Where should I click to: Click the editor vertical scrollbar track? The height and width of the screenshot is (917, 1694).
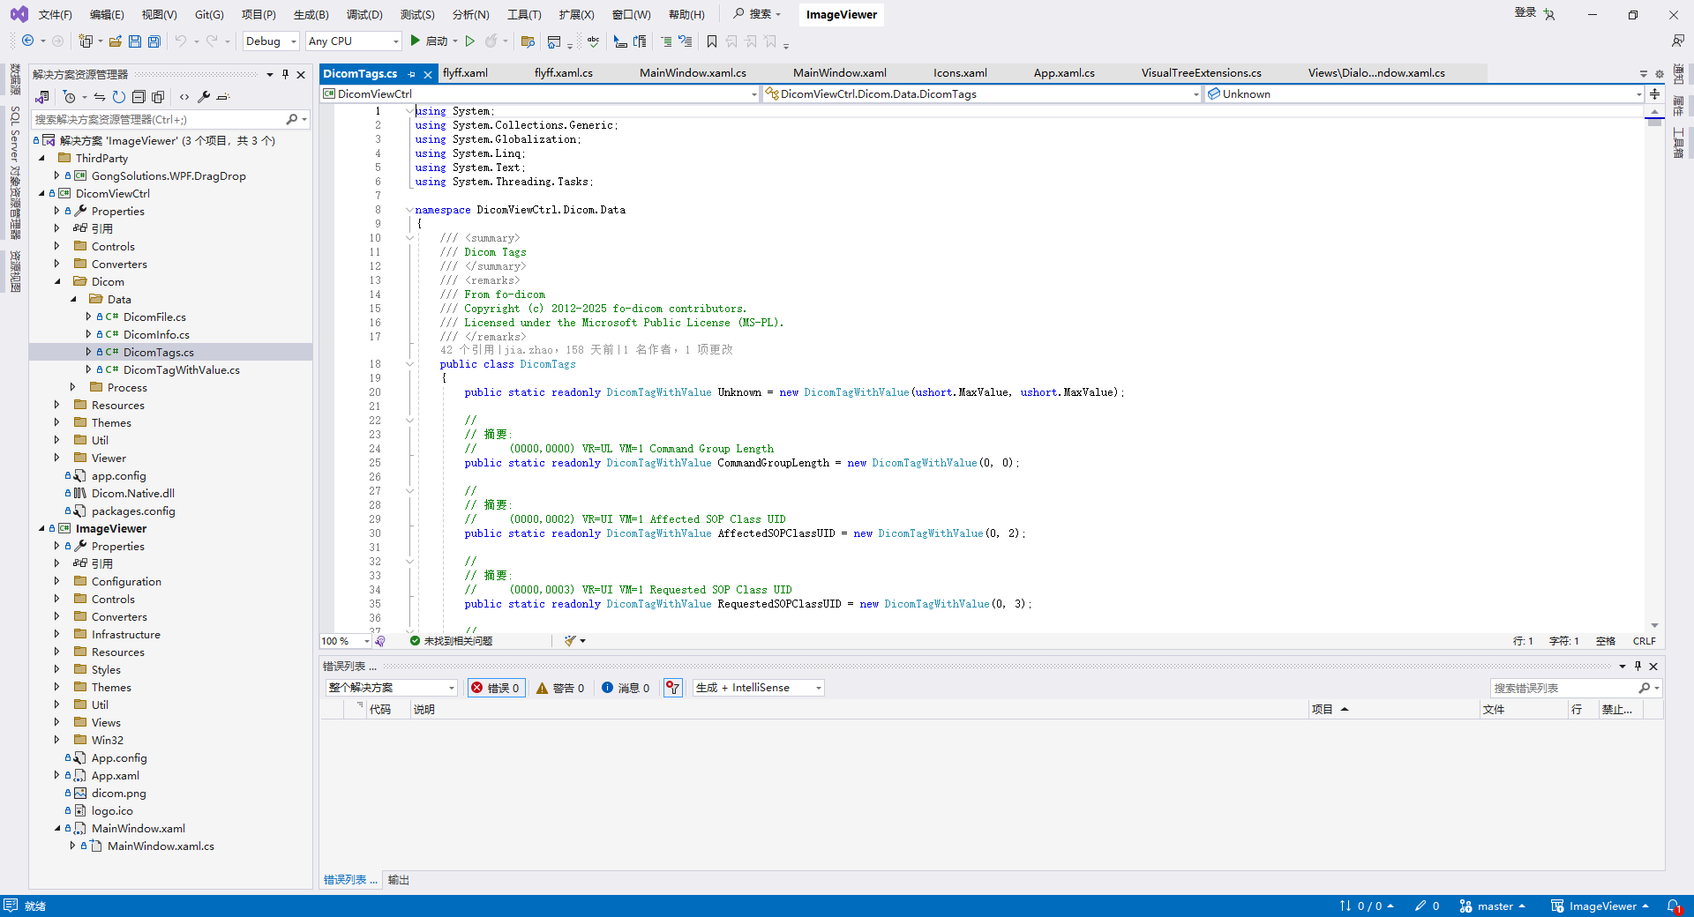click(x=1654, y=370)
